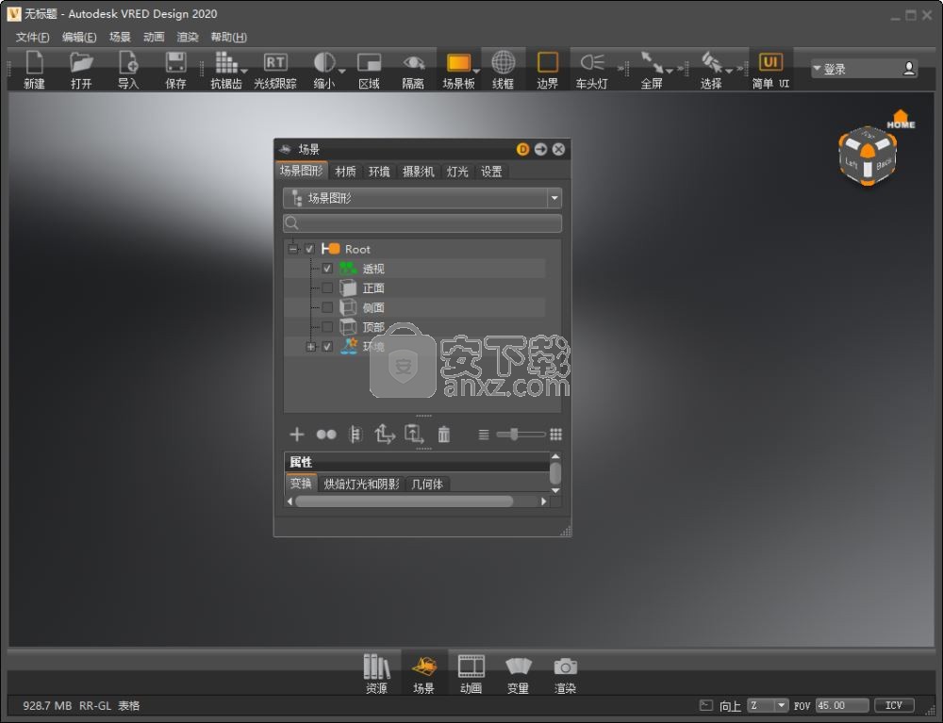Viewport: 943px width, 723px height.
Task: Open the 动画 menu in menu bar
Action: click(x=154, y=38)
